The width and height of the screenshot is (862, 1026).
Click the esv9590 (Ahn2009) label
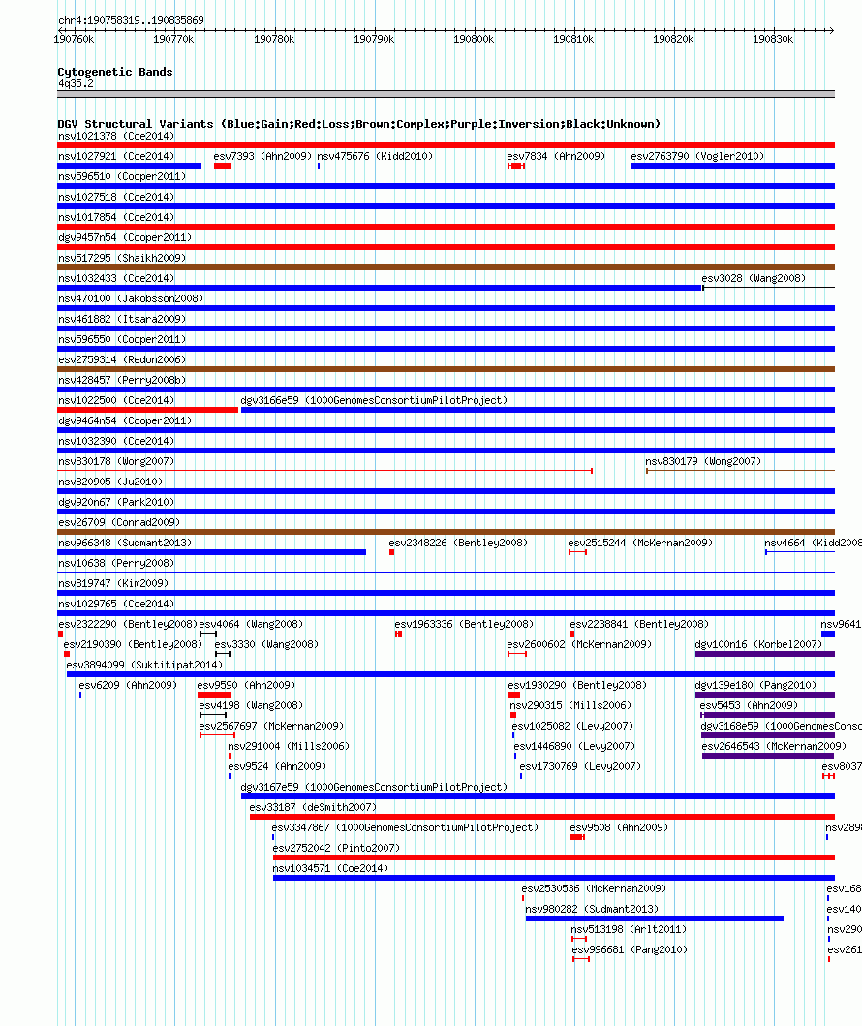click(x=246, y=685)
